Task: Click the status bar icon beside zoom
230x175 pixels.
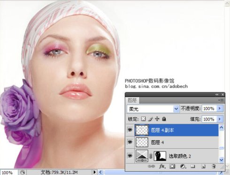Action: 23,172
